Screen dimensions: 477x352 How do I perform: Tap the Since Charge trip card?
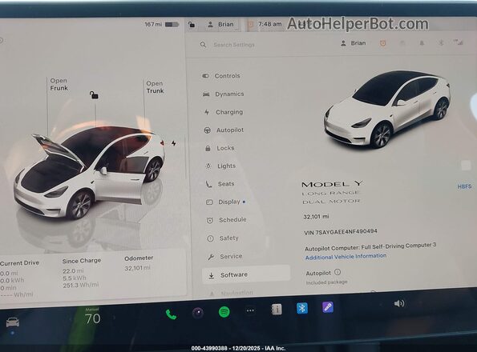(82, 273)
